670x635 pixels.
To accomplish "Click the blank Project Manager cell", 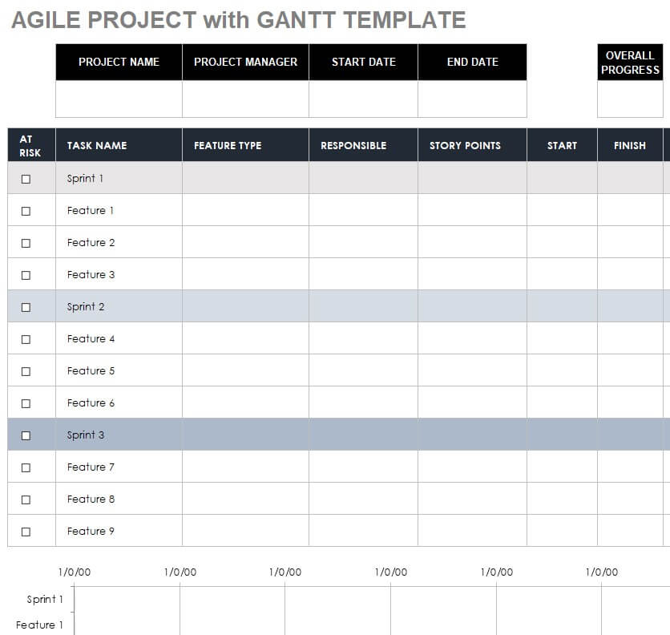I will pos(245,99).
